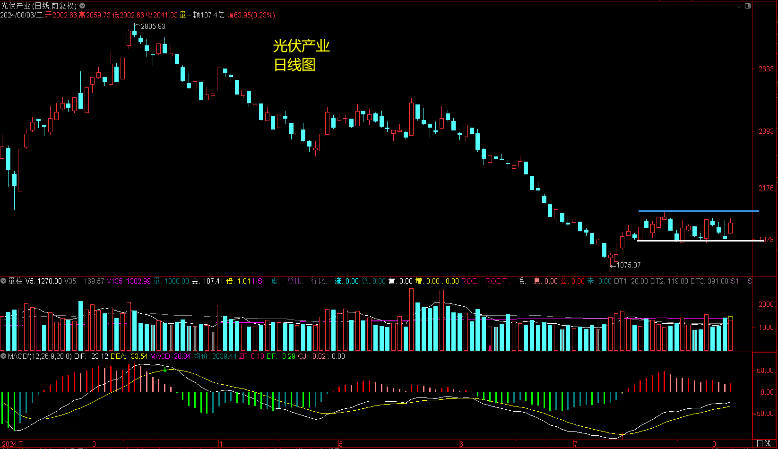Screen dimensions: 778x449
Task: Click the MACD: 20.84 magenta value
Action: (x=170, y=356)
